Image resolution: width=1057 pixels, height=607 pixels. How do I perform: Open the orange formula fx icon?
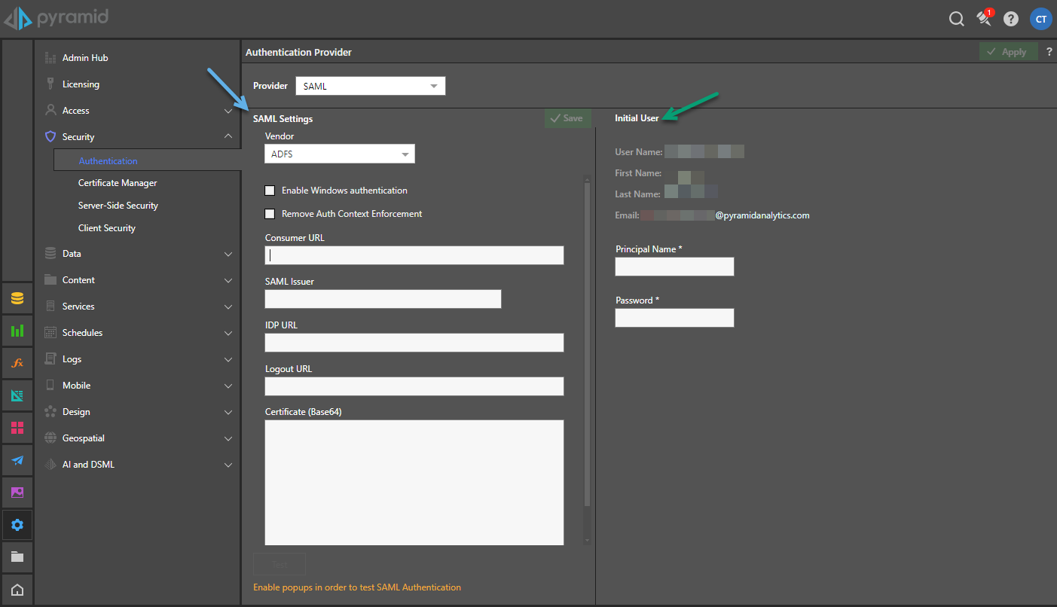coord(17,363)
